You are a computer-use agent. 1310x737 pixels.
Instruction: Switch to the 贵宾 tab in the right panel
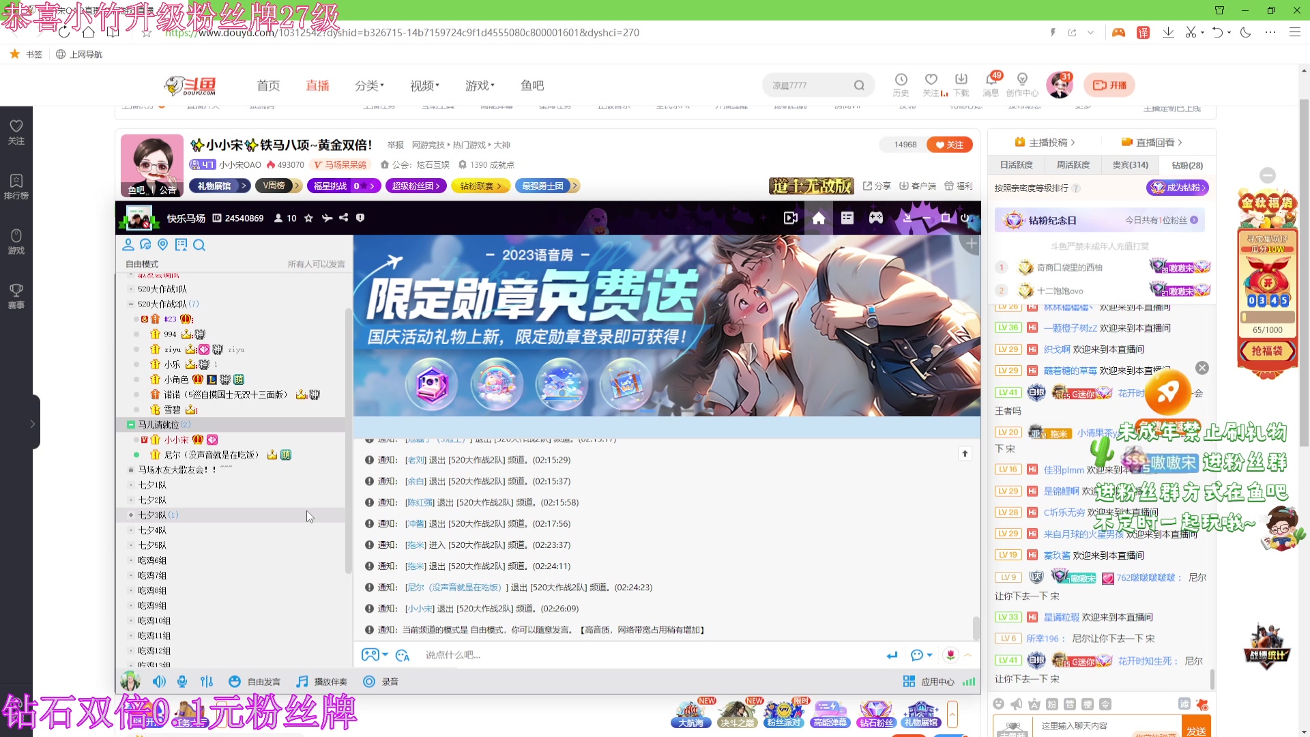(x=1129, y=164)
